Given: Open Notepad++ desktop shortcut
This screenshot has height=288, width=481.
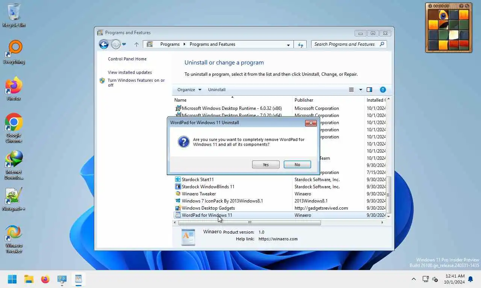Looking at the screenshot, I should 14,199.
